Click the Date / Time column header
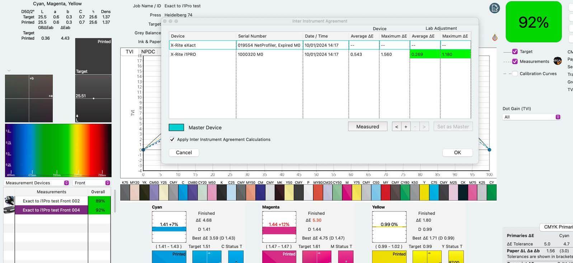Screen dimensions: 573x263 click(326, 36)
